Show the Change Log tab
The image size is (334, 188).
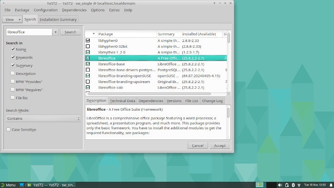coord(212,101)
